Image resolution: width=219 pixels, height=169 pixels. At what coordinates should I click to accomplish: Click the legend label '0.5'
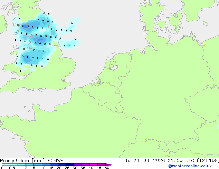point(12,168)
